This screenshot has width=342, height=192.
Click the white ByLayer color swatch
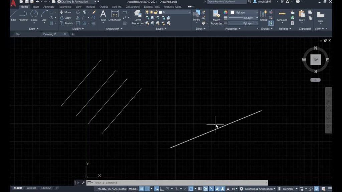tap(232, 12)
